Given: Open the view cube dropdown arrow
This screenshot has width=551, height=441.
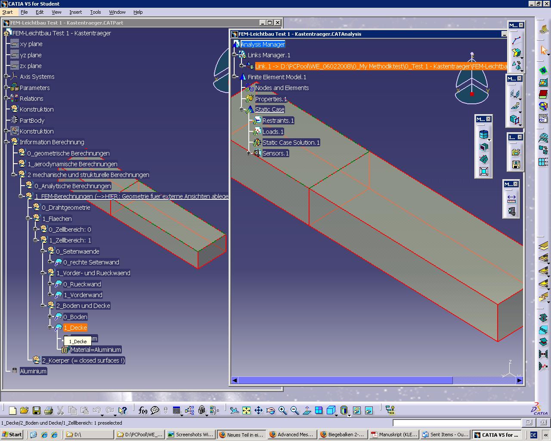Looking at the screenshot, I should [337, 415].
